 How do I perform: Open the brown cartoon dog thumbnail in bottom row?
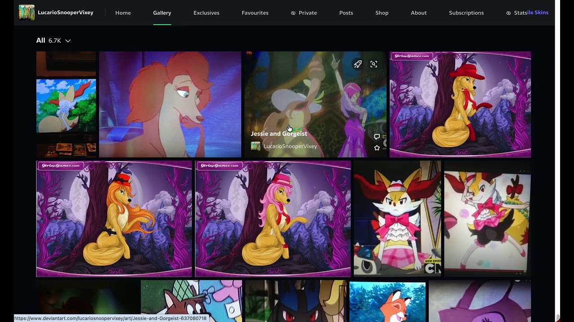coord(191,301)
